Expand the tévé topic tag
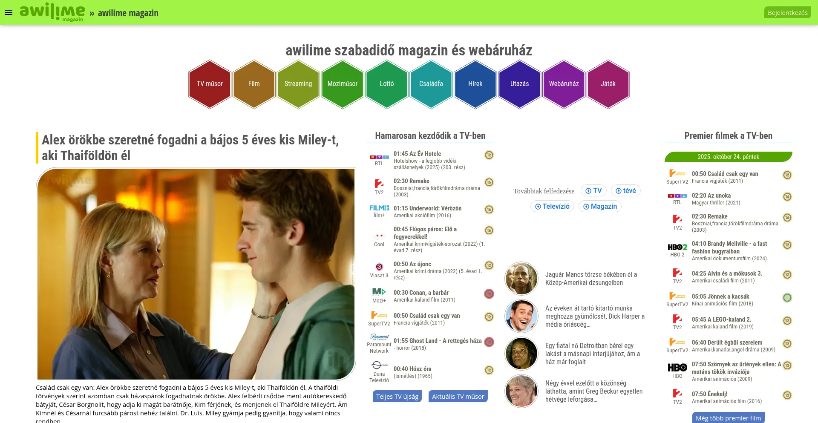Image resolution: width=818 pixels, height=423 pixels. (x=625, y=190)
